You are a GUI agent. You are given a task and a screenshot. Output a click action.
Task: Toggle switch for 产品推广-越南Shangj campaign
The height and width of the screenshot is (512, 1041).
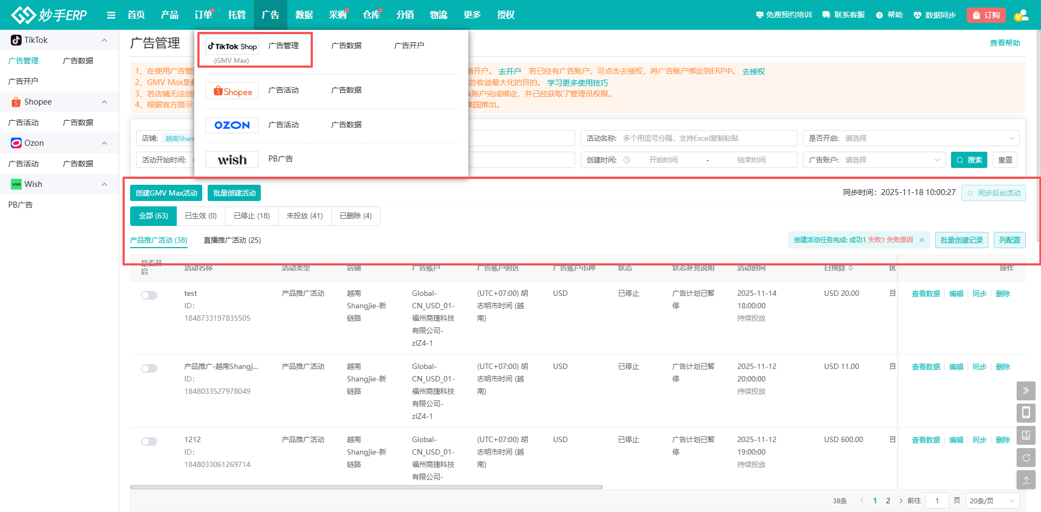point(149,368)
